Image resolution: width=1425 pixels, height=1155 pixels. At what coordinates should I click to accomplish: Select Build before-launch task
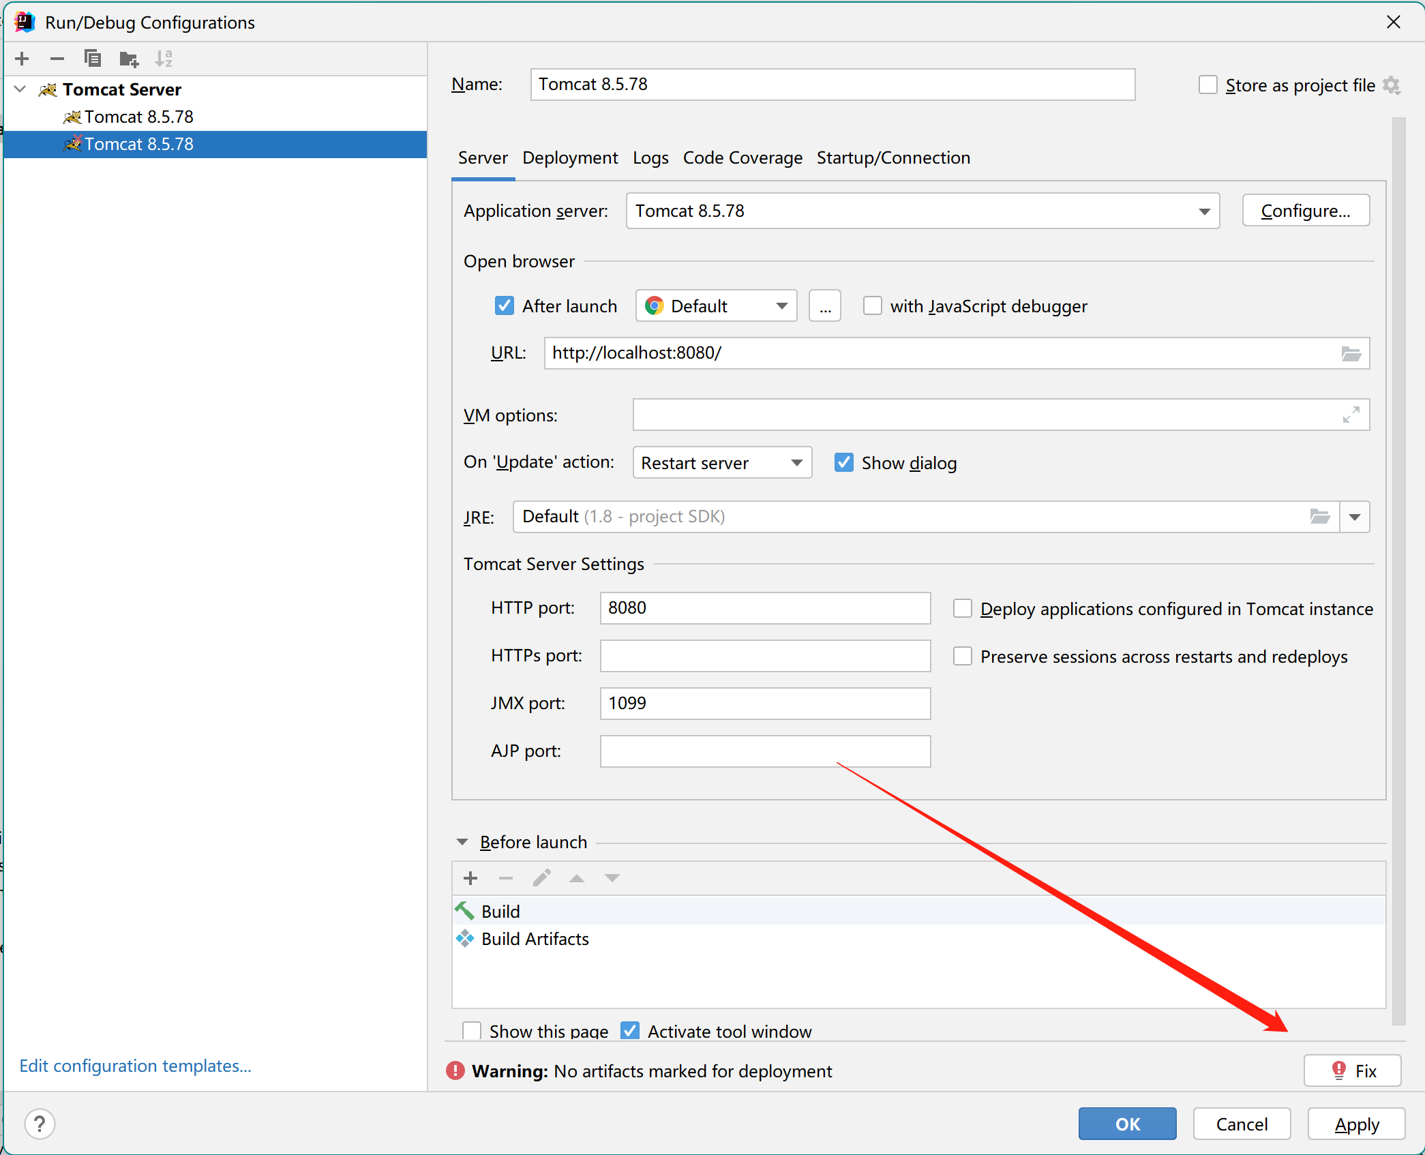(x=918, y=912)
